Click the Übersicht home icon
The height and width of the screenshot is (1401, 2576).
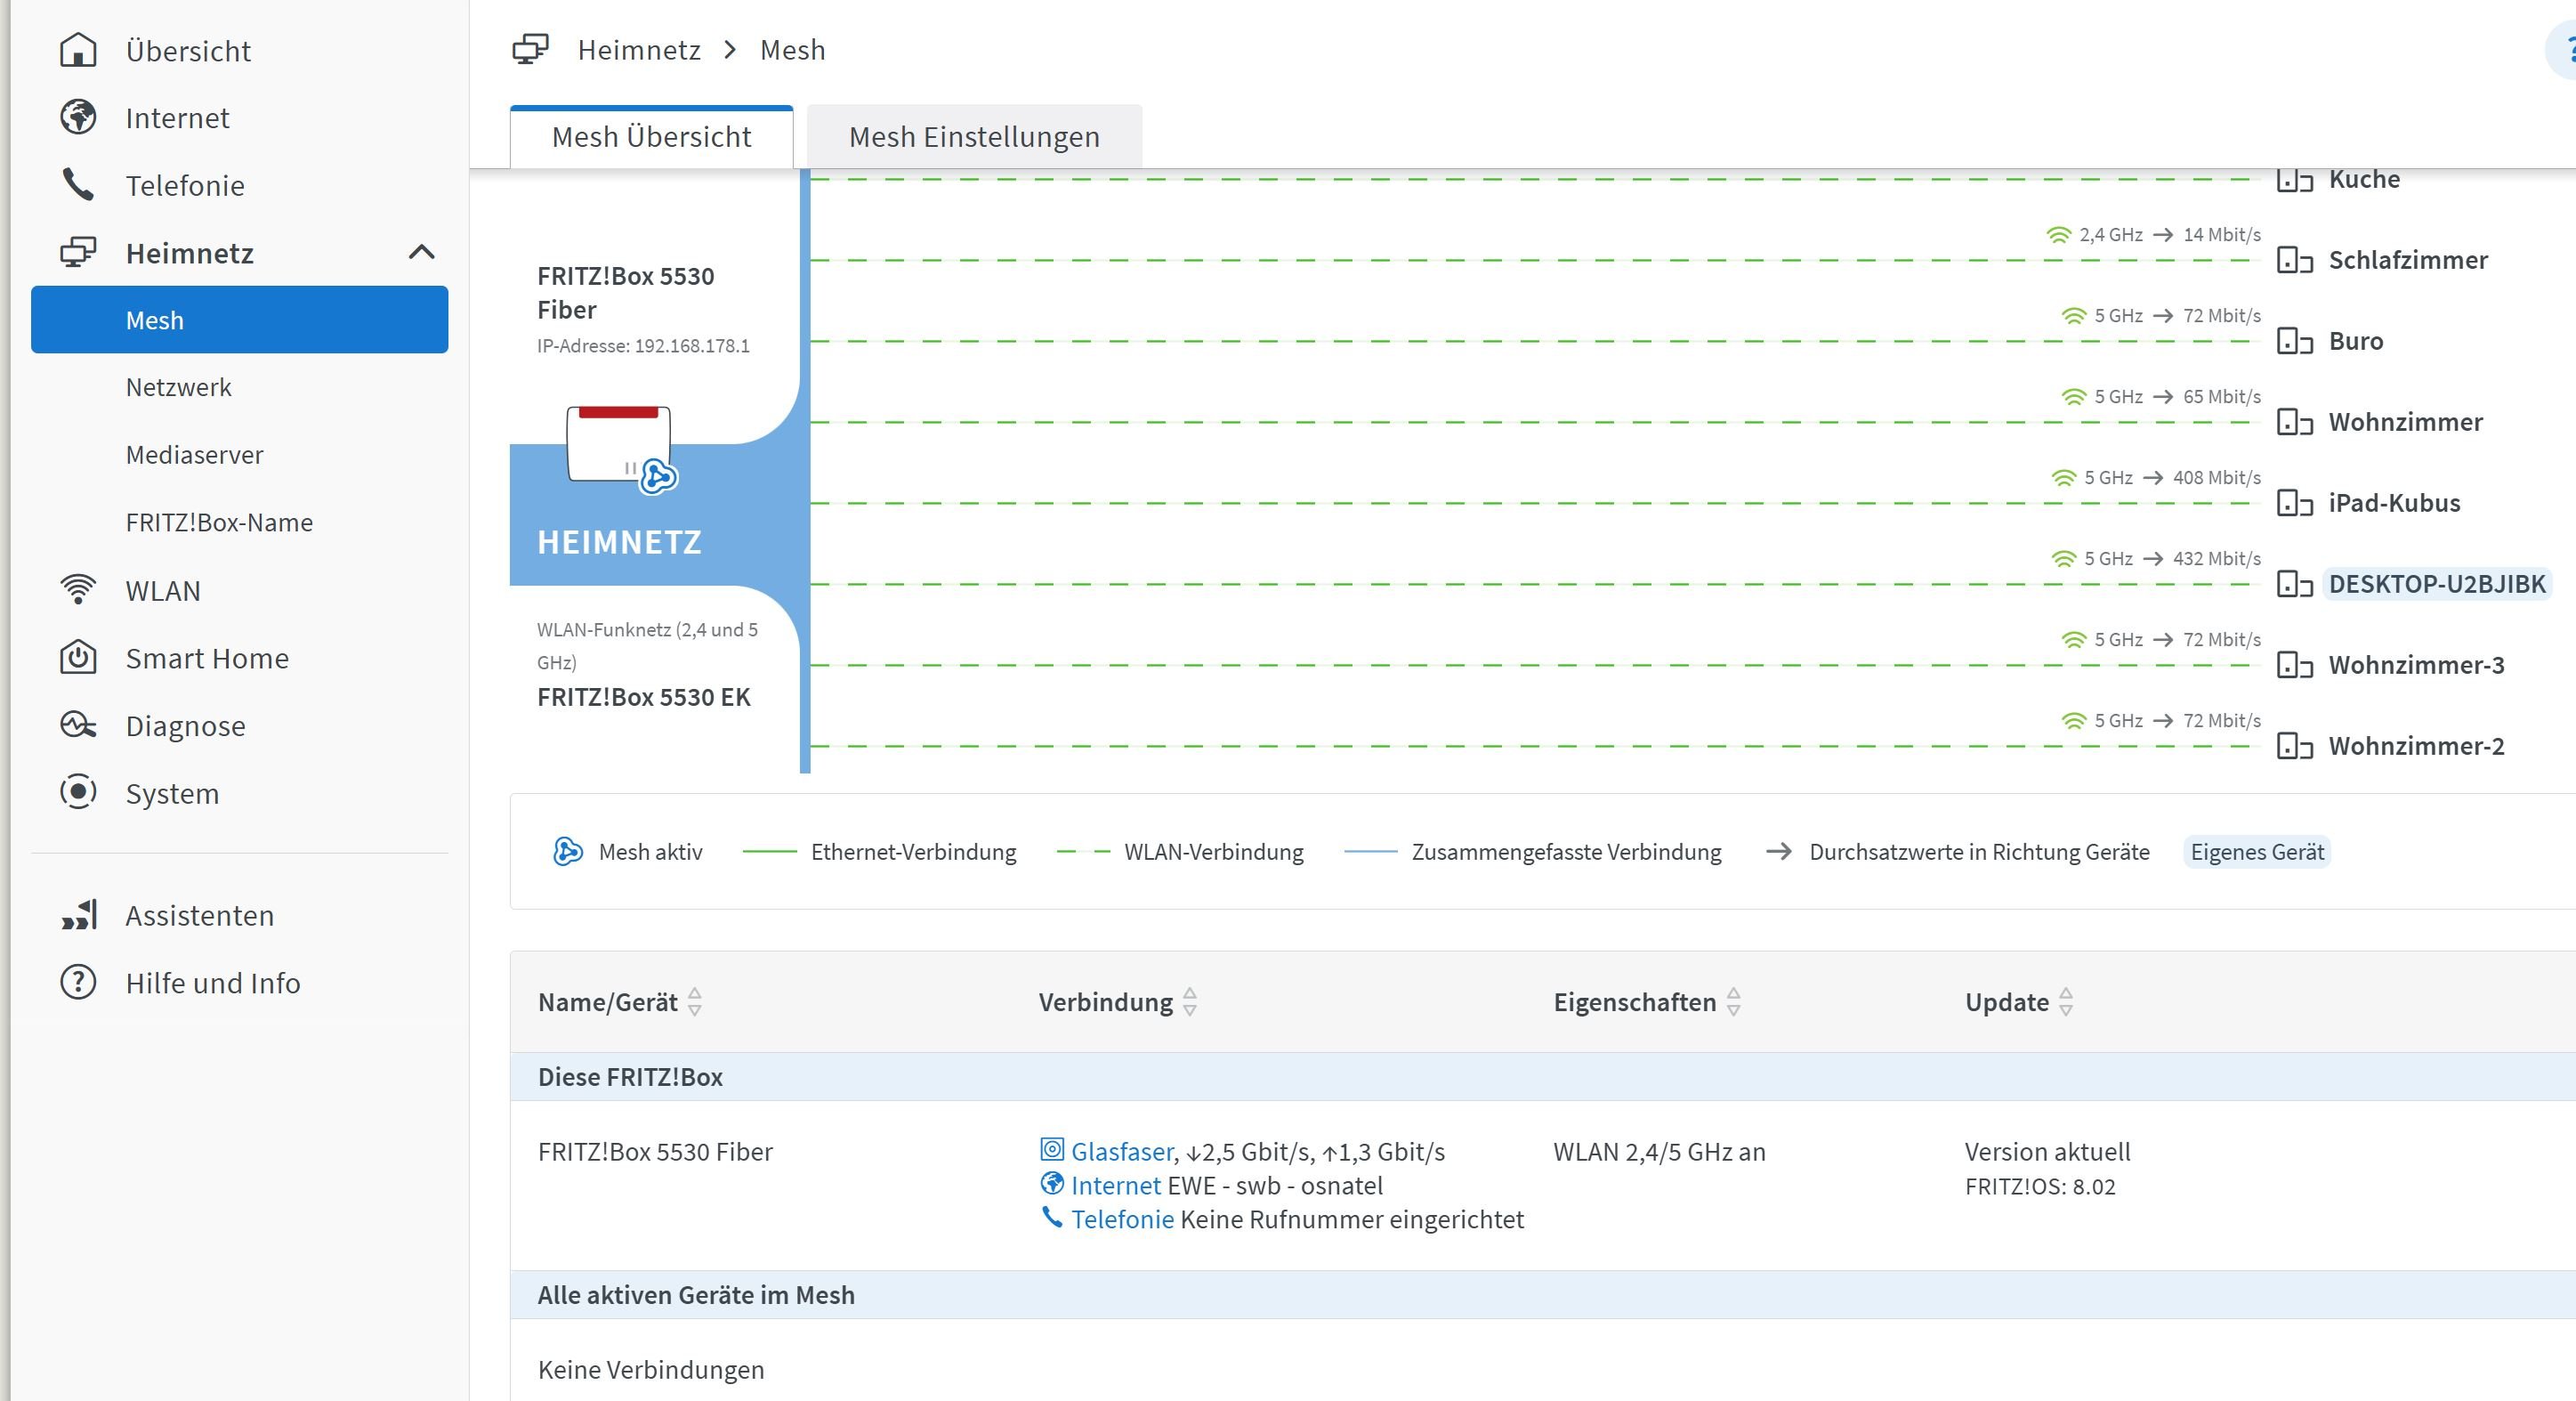pyautogui.click(x=78, y=50)
